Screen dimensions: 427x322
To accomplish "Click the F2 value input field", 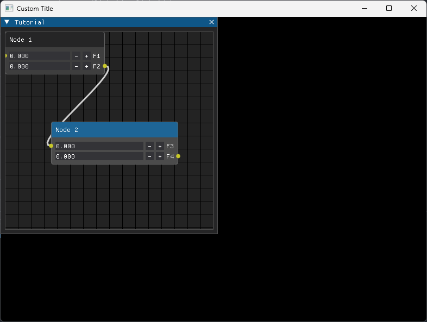I will coord(40,66).
